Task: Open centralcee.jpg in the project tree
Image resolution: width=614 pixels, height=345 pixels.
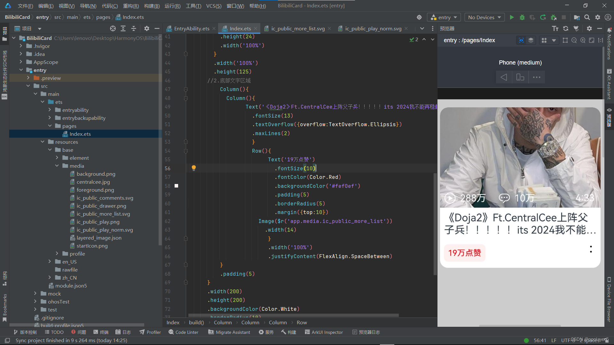Action: pos(93,182)
